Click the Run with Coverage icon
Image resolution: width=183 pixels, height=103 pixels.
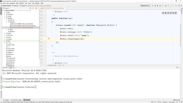click(158, 6)
